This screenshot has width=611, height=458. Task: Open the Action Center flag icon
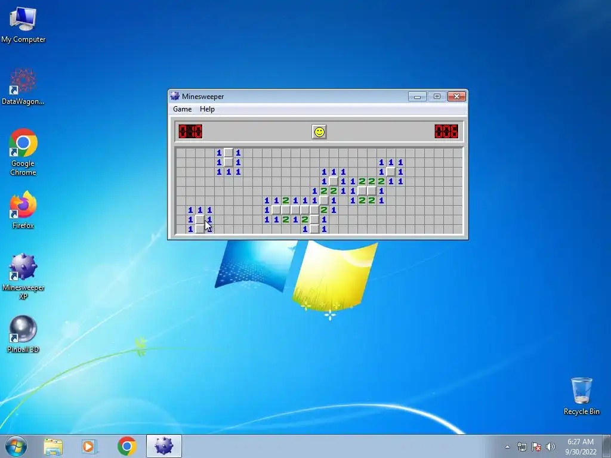coord(536,447)
